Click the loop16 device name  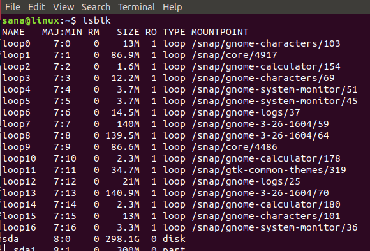[19, 227]
